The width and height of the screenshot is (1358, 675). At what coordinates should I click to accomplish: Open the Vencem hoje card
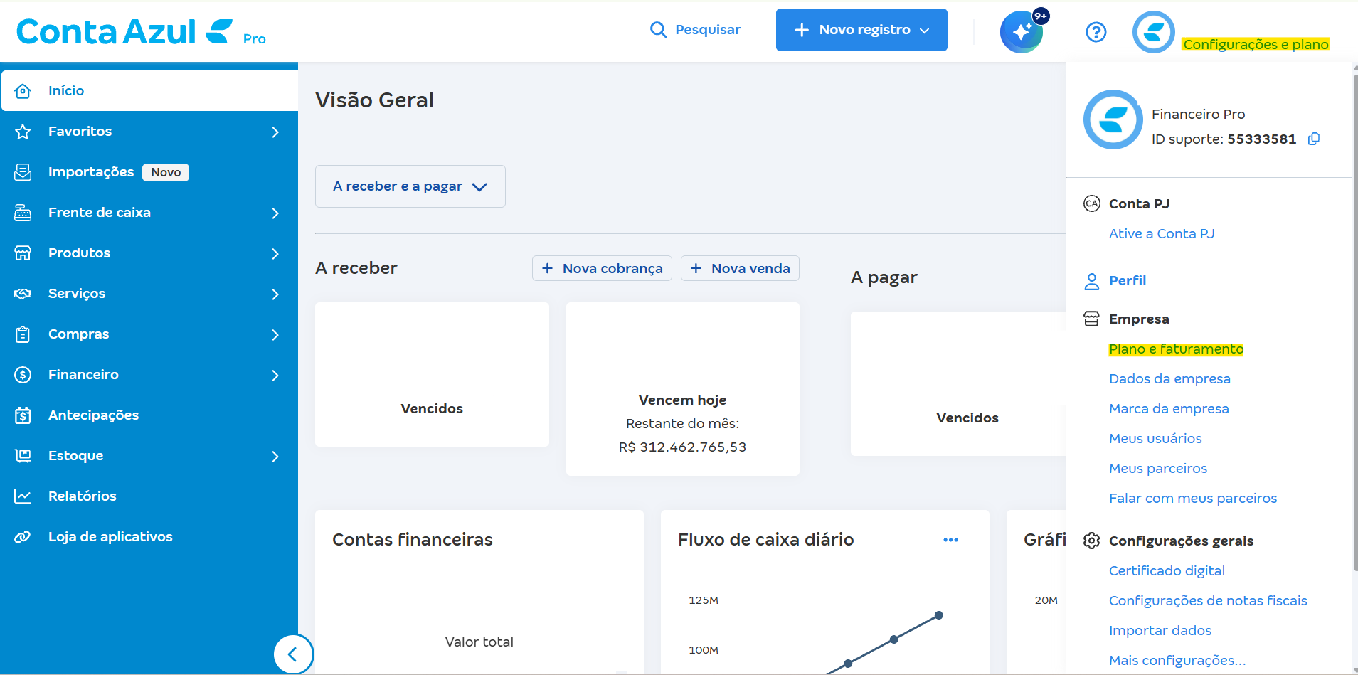pos(683,389)
